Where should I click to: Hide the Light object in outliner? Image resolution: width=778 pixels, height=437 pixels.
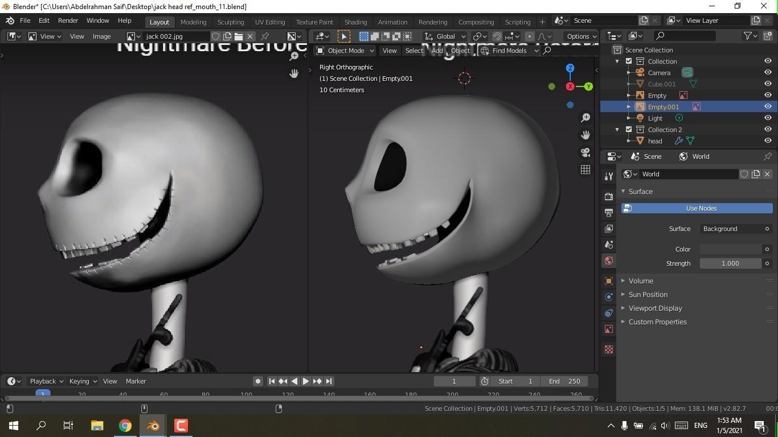click(768, 118)
